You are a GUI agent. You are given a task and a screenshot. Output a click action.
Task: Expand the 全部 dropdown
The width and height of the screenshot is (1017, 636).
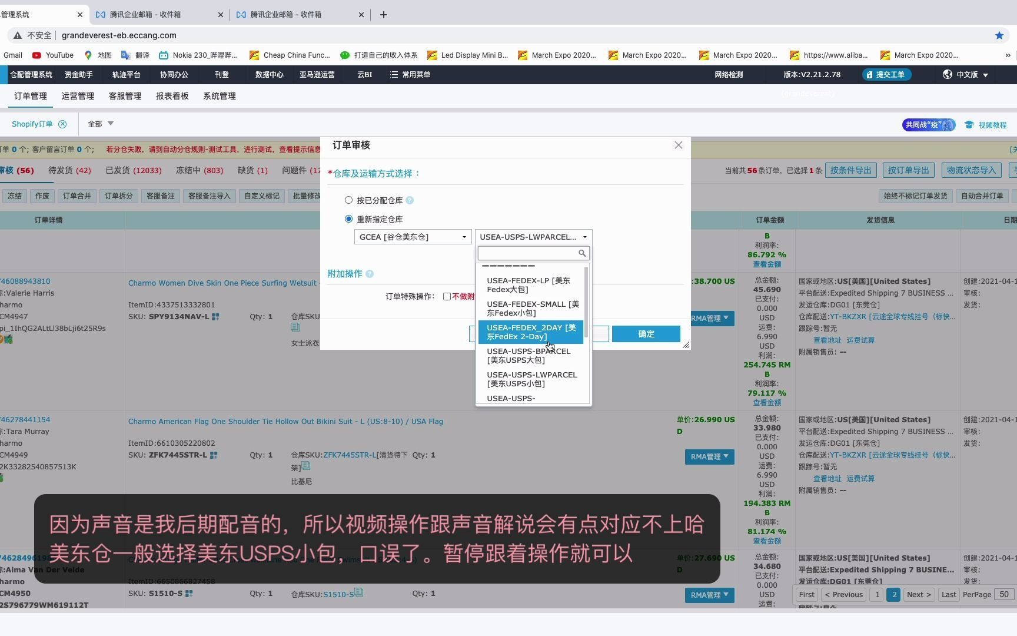(x=101, y=124)
